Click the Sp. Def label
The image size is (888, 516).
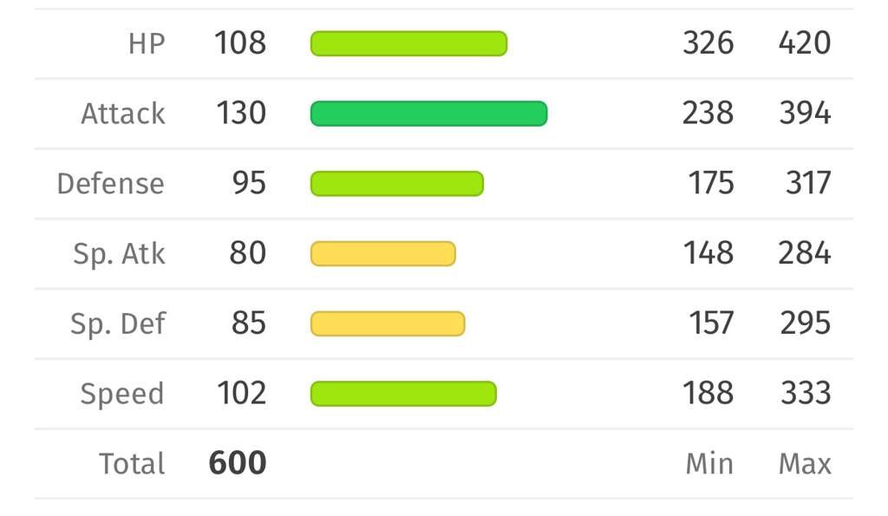coord(118,324)
